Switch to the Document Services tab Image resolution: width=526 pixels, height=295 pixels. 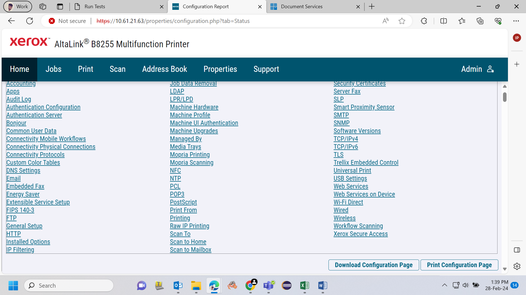point(302,7)
